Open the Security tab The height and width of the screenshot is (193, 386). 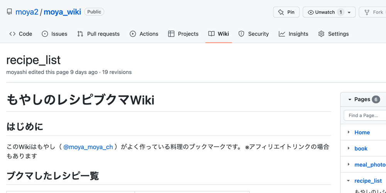(254, 34)
